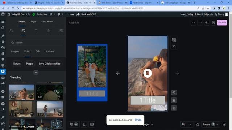Toggle sound on the 0:12 trending video

point(60,96)
